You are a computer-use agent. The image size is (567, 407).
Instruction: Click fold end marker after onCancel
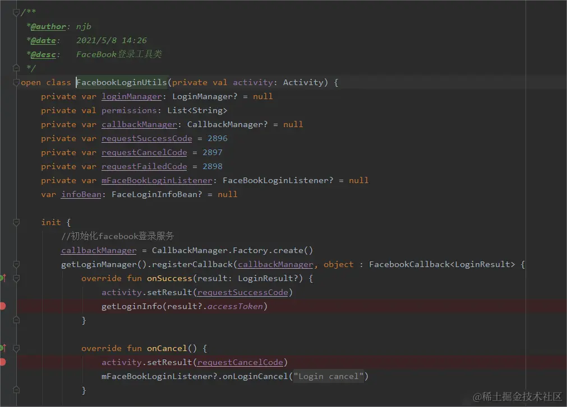tap(16, 390)
